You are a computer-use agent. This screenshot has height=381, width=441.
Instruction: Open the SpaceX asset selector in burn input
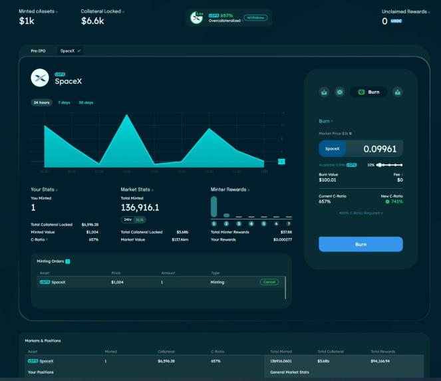(333, 149)
